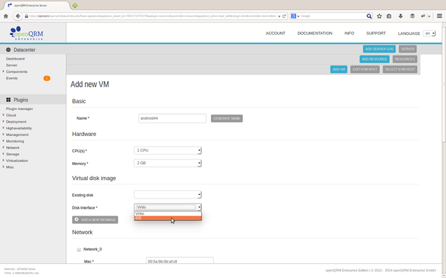Open the Language selector dropdown

pyautogui.click(x=429, y=33)
